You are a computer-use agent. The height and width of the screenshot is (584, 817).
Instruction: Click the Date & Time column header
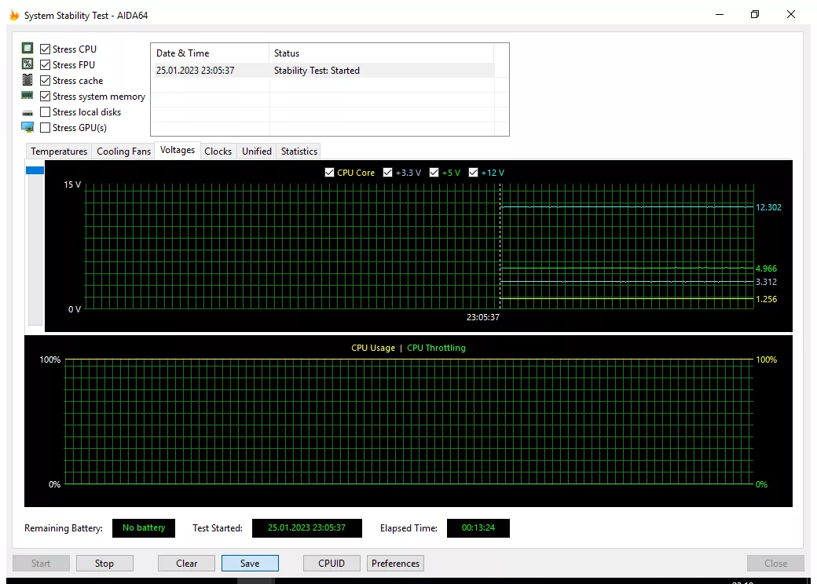(x=210, y=53)
